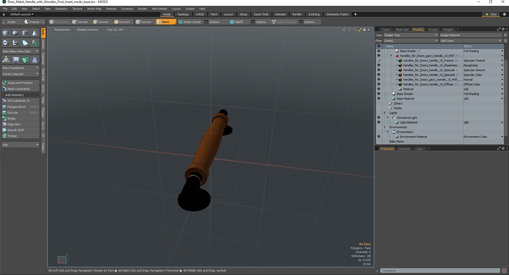Click the Falloff tool icon
The height and width of the screenshot is (275, 509).
tap(232, 22)
